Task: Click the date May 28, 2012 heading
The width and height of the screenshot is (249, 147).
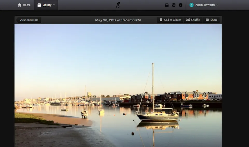Action: click(x=118, y=20)
